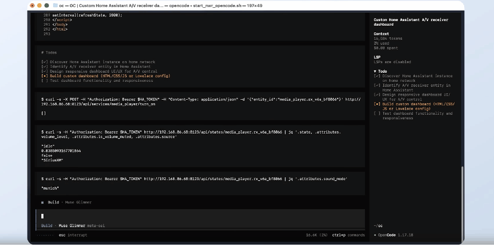This screenshot has width=494, height=245.
Task: Click the Build agent label below the prompt
Action: tap(47, 226)
